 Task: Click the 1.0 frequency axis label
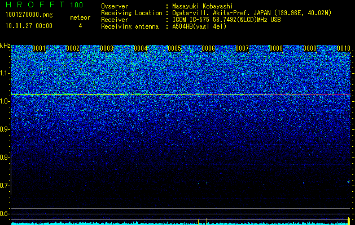[x=5, y=101]
